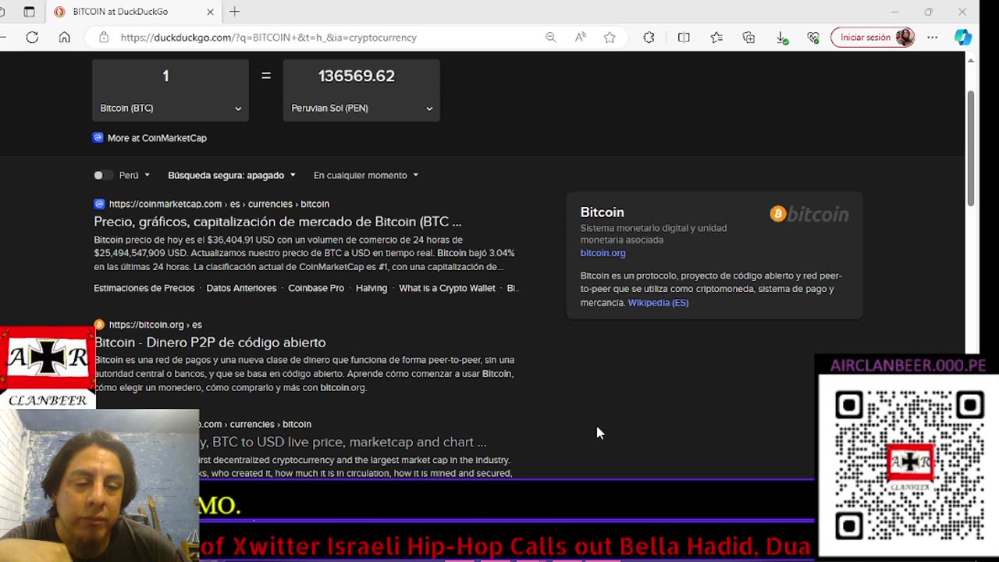
Task: Click scrollbar up arrow
Action: (972, 60)
